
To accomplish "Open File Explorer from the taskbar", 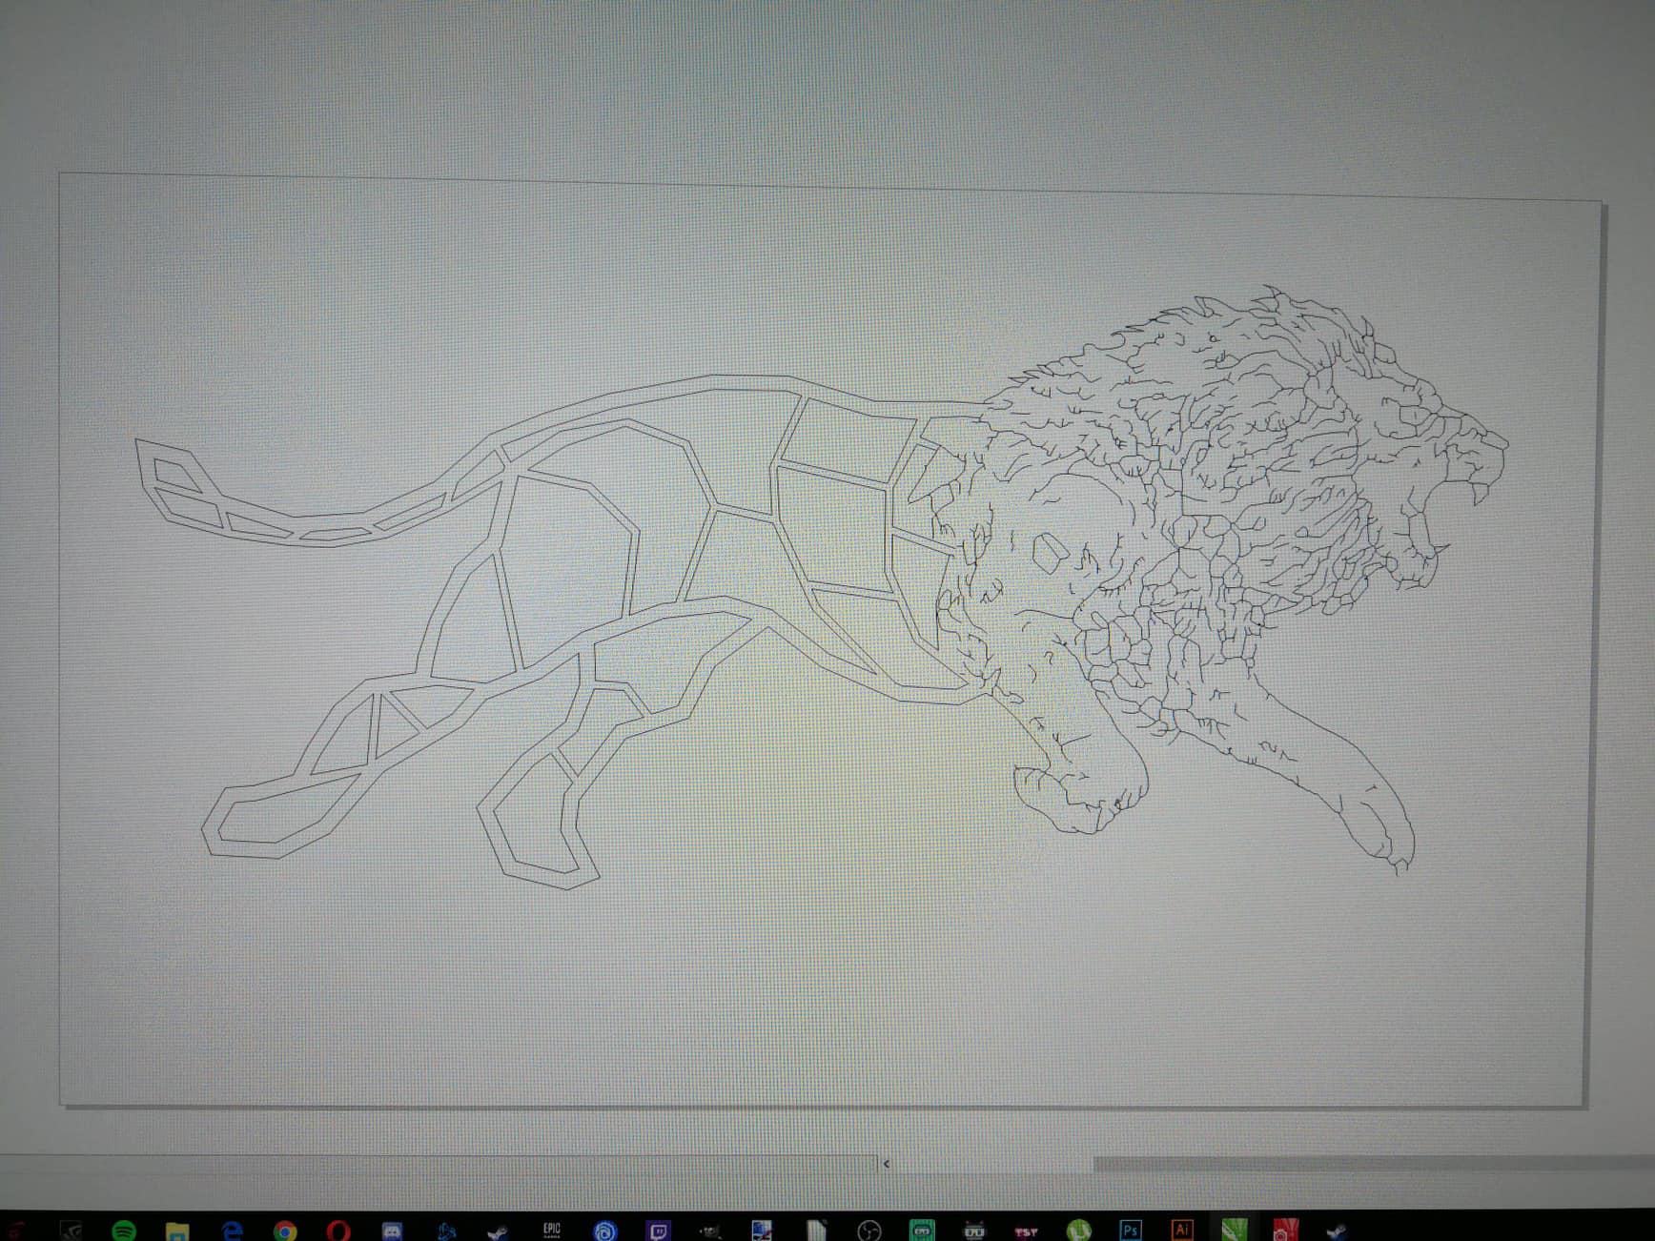I will tap(177, 1231).
